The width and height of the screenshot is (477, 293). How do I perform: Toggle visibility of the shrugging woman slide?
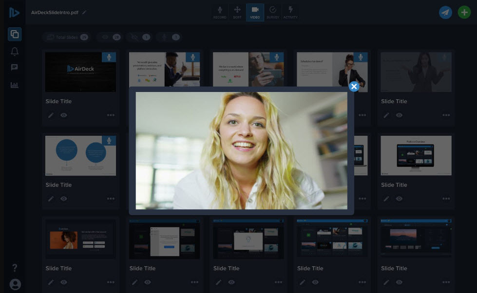[399, 115]
